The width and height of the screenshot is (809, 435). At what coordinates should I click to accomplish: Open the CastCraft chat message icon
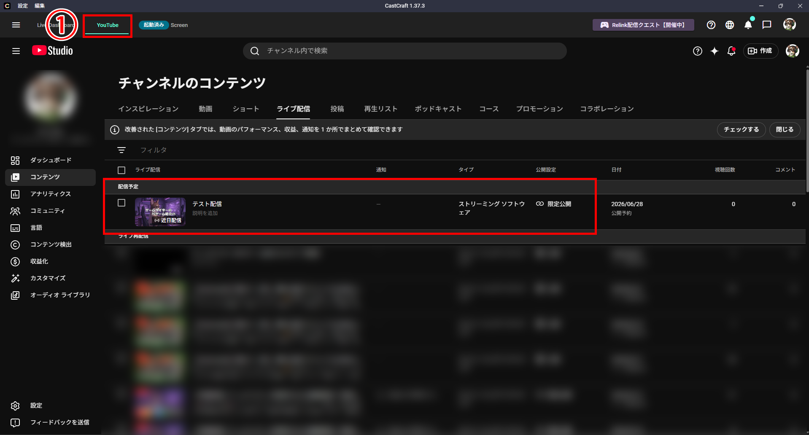tap(767, 25)
